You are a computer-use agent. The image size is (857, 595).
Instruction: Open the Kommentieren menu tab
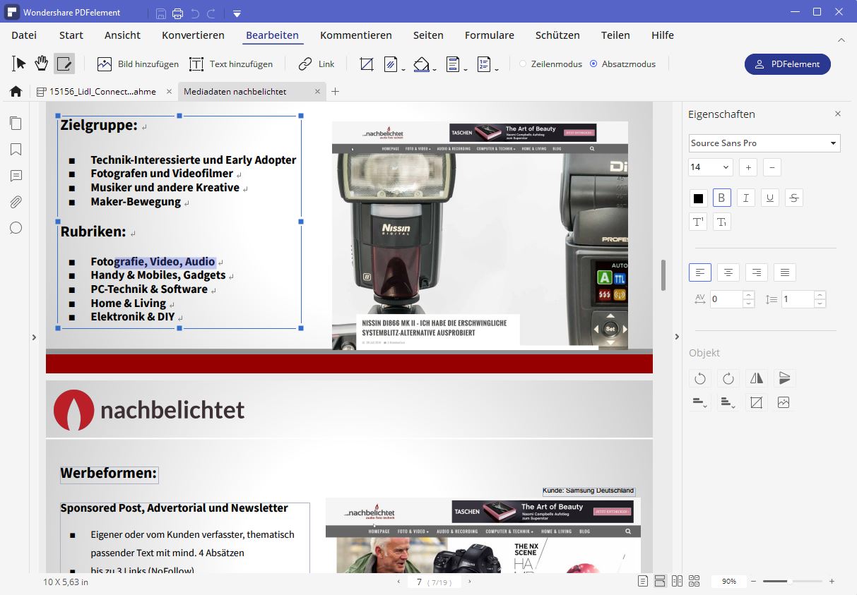click(x=355, y=35)
